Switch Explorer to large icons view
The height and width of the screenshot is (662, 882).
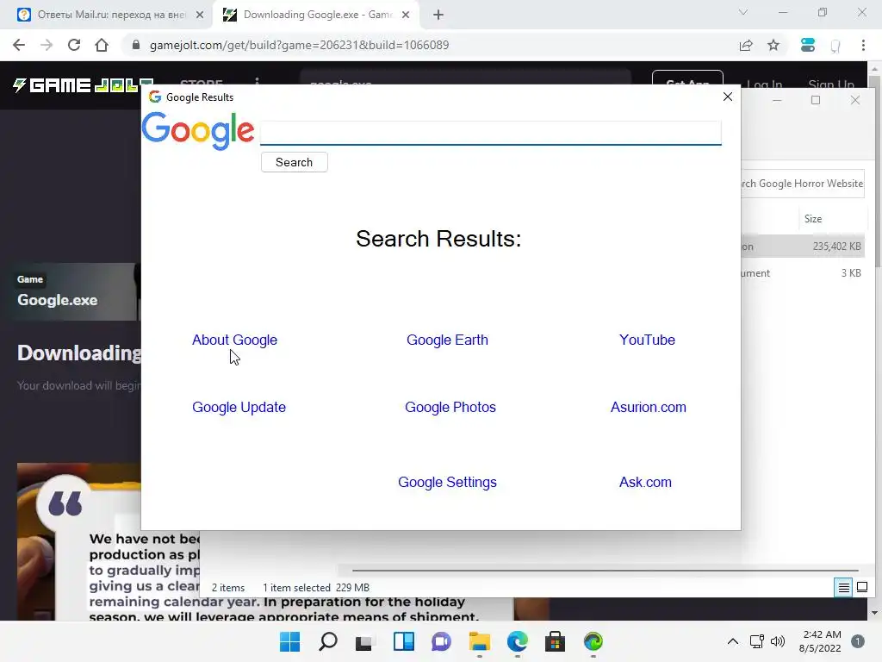coord(861,588)
